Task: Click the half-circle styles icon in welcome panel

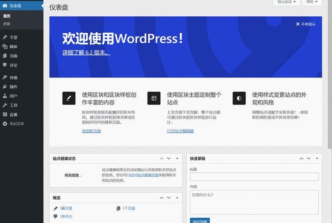Action: click(239, 98)
